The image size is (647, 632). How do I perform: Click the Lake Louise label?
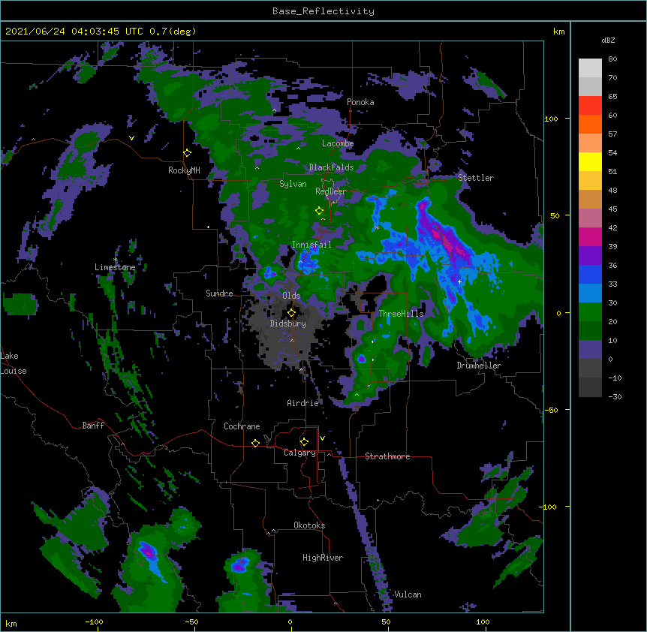14,363
